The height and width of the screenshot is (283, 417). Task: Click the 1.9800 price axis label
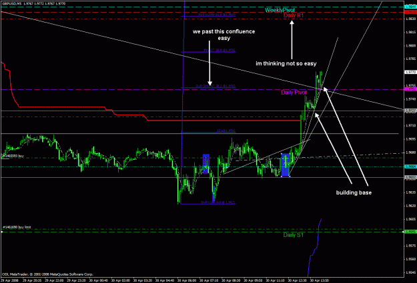[x=411, y=46]
